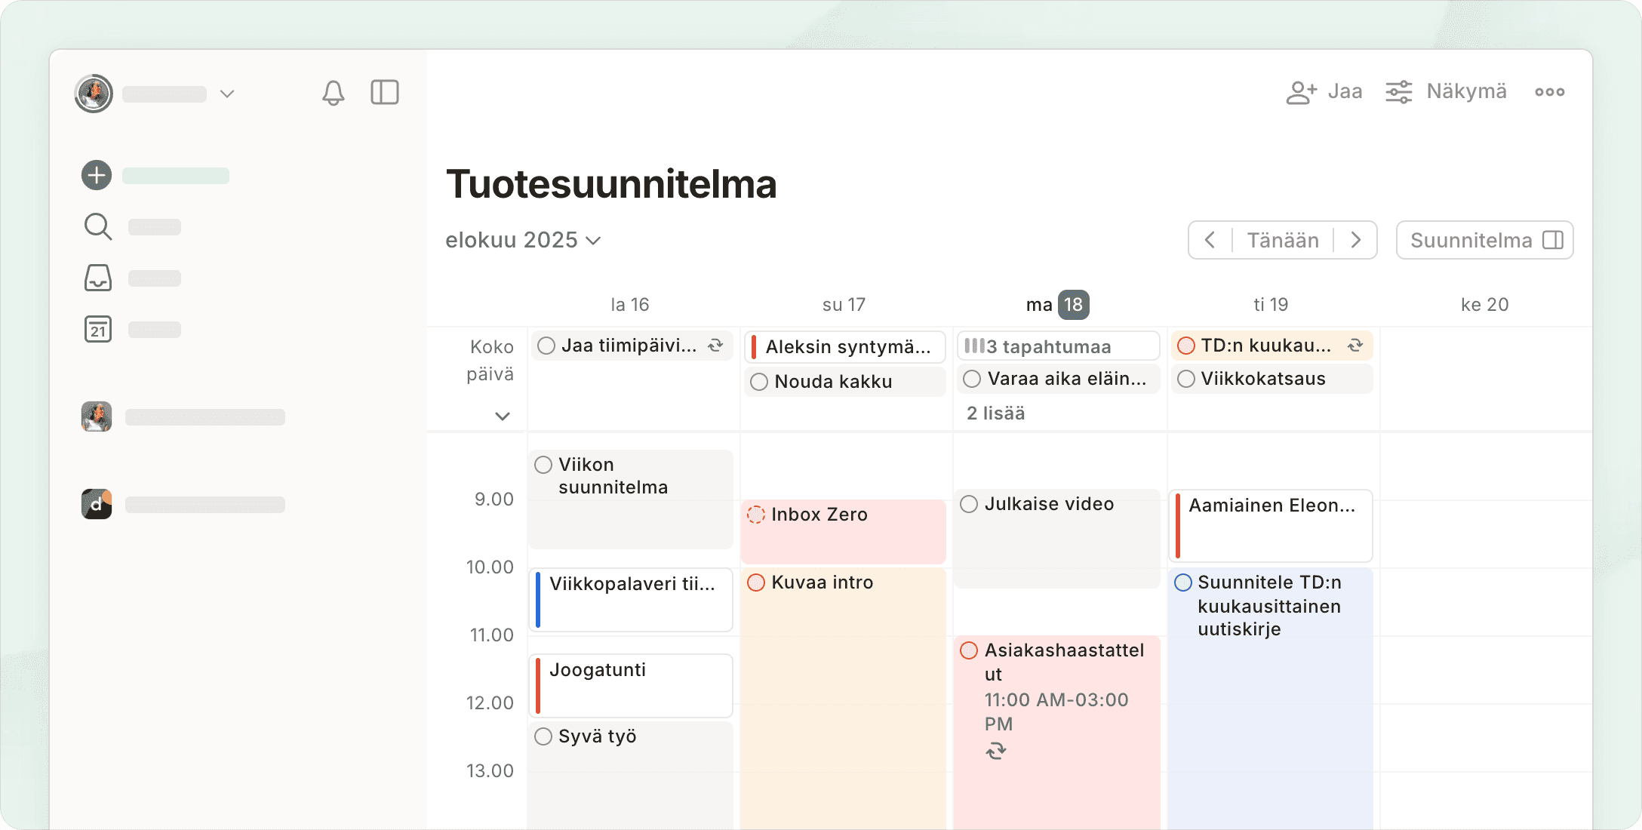Show the 2 lisää hidden events
Screen dimensions: 1642x830
tap(996, 413)
